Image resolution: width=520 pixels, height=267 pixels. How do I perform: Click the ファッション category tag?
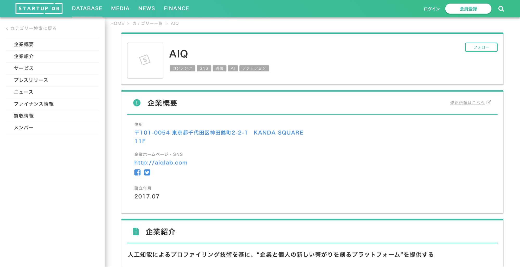(254, 68)
